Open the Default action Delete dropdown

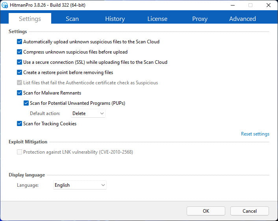[88, 113]
